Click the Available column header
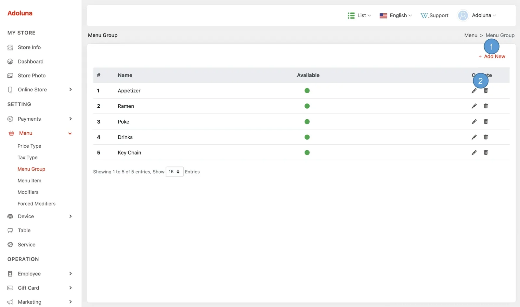Viewport: 520px width, 307px height. (308, 75)
